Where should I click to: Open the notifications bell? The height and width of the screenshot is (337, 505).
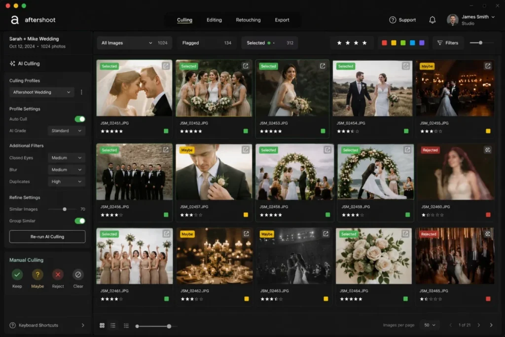(x=432, y=20)
